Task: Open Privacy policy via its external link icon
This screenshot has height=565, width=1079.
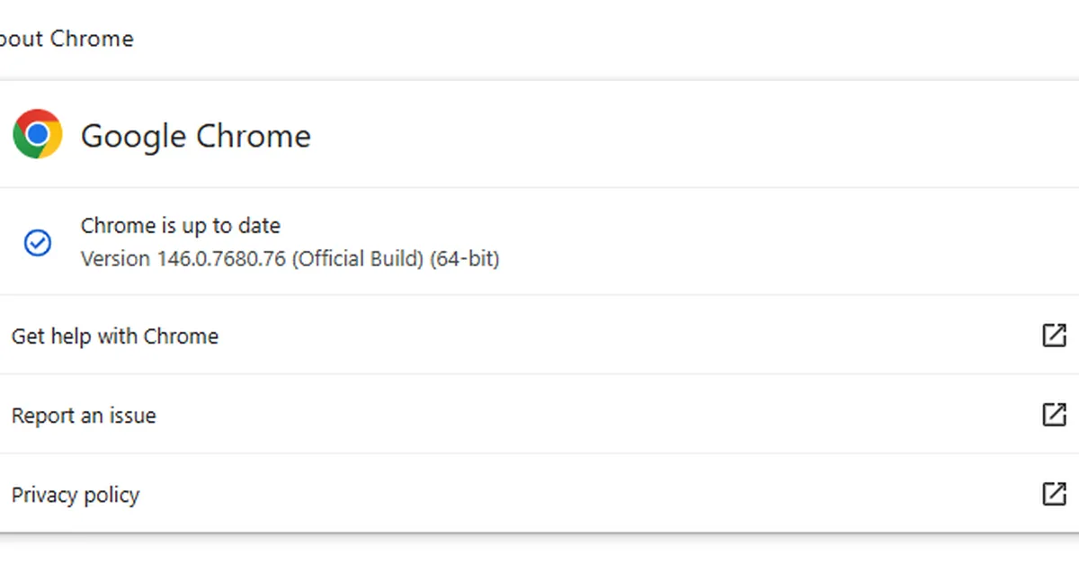Action: tap(1054, 494)
